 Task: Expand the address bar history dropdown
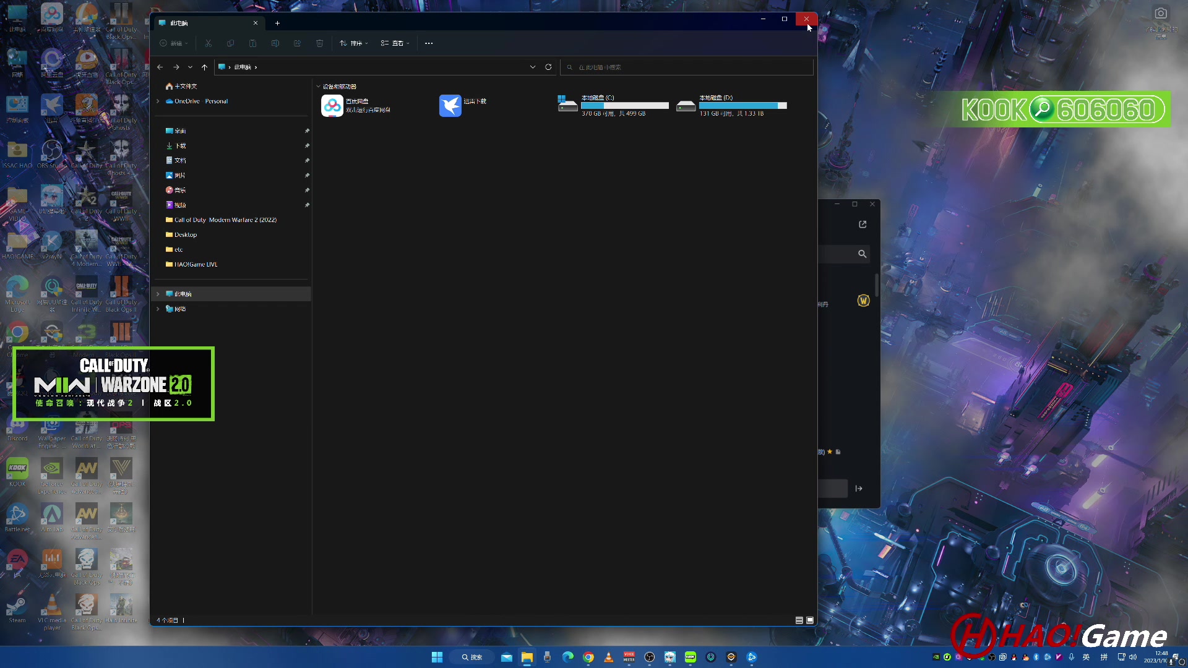(533, 67)
